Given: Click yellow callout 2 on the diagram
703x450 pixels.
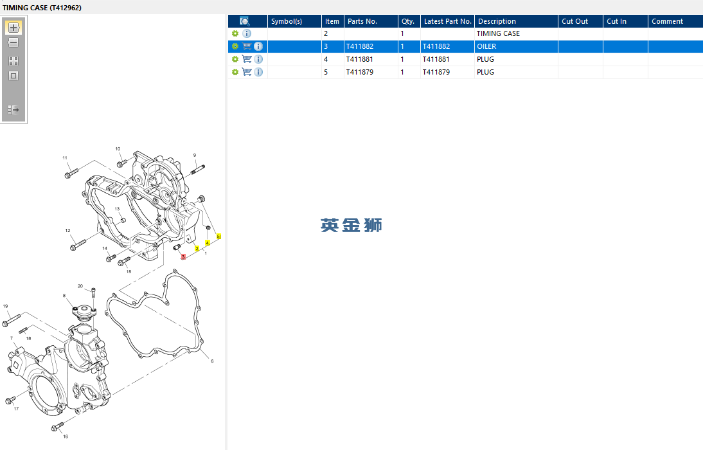Looking at the screenshot, I should (x=197, y=249).
